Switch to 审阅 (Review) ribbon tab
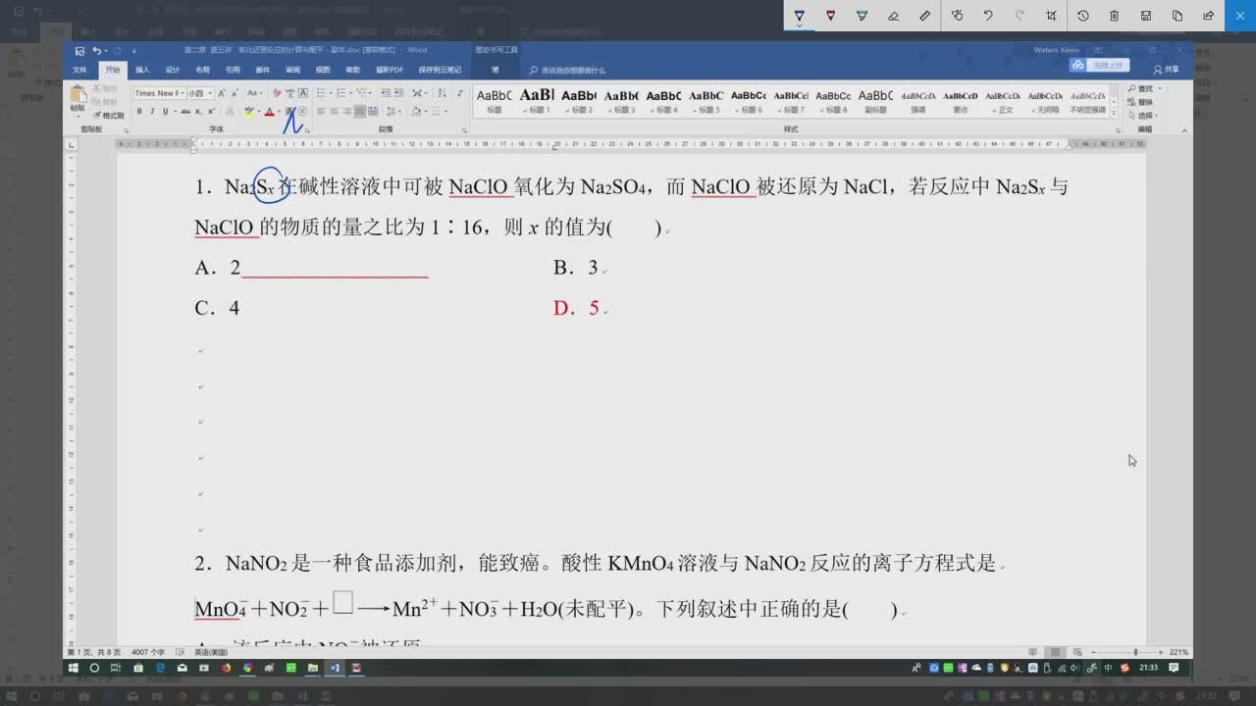 click(292, 70)
